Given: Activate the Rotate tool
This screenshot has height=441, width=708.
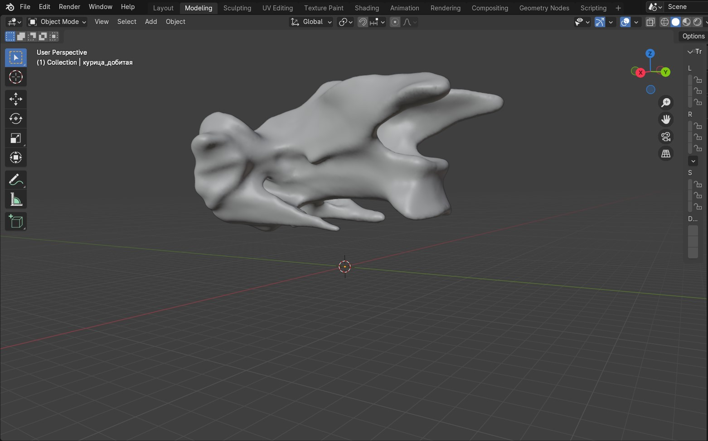Looking at the screenshot, I should click(x=16, y=119).
